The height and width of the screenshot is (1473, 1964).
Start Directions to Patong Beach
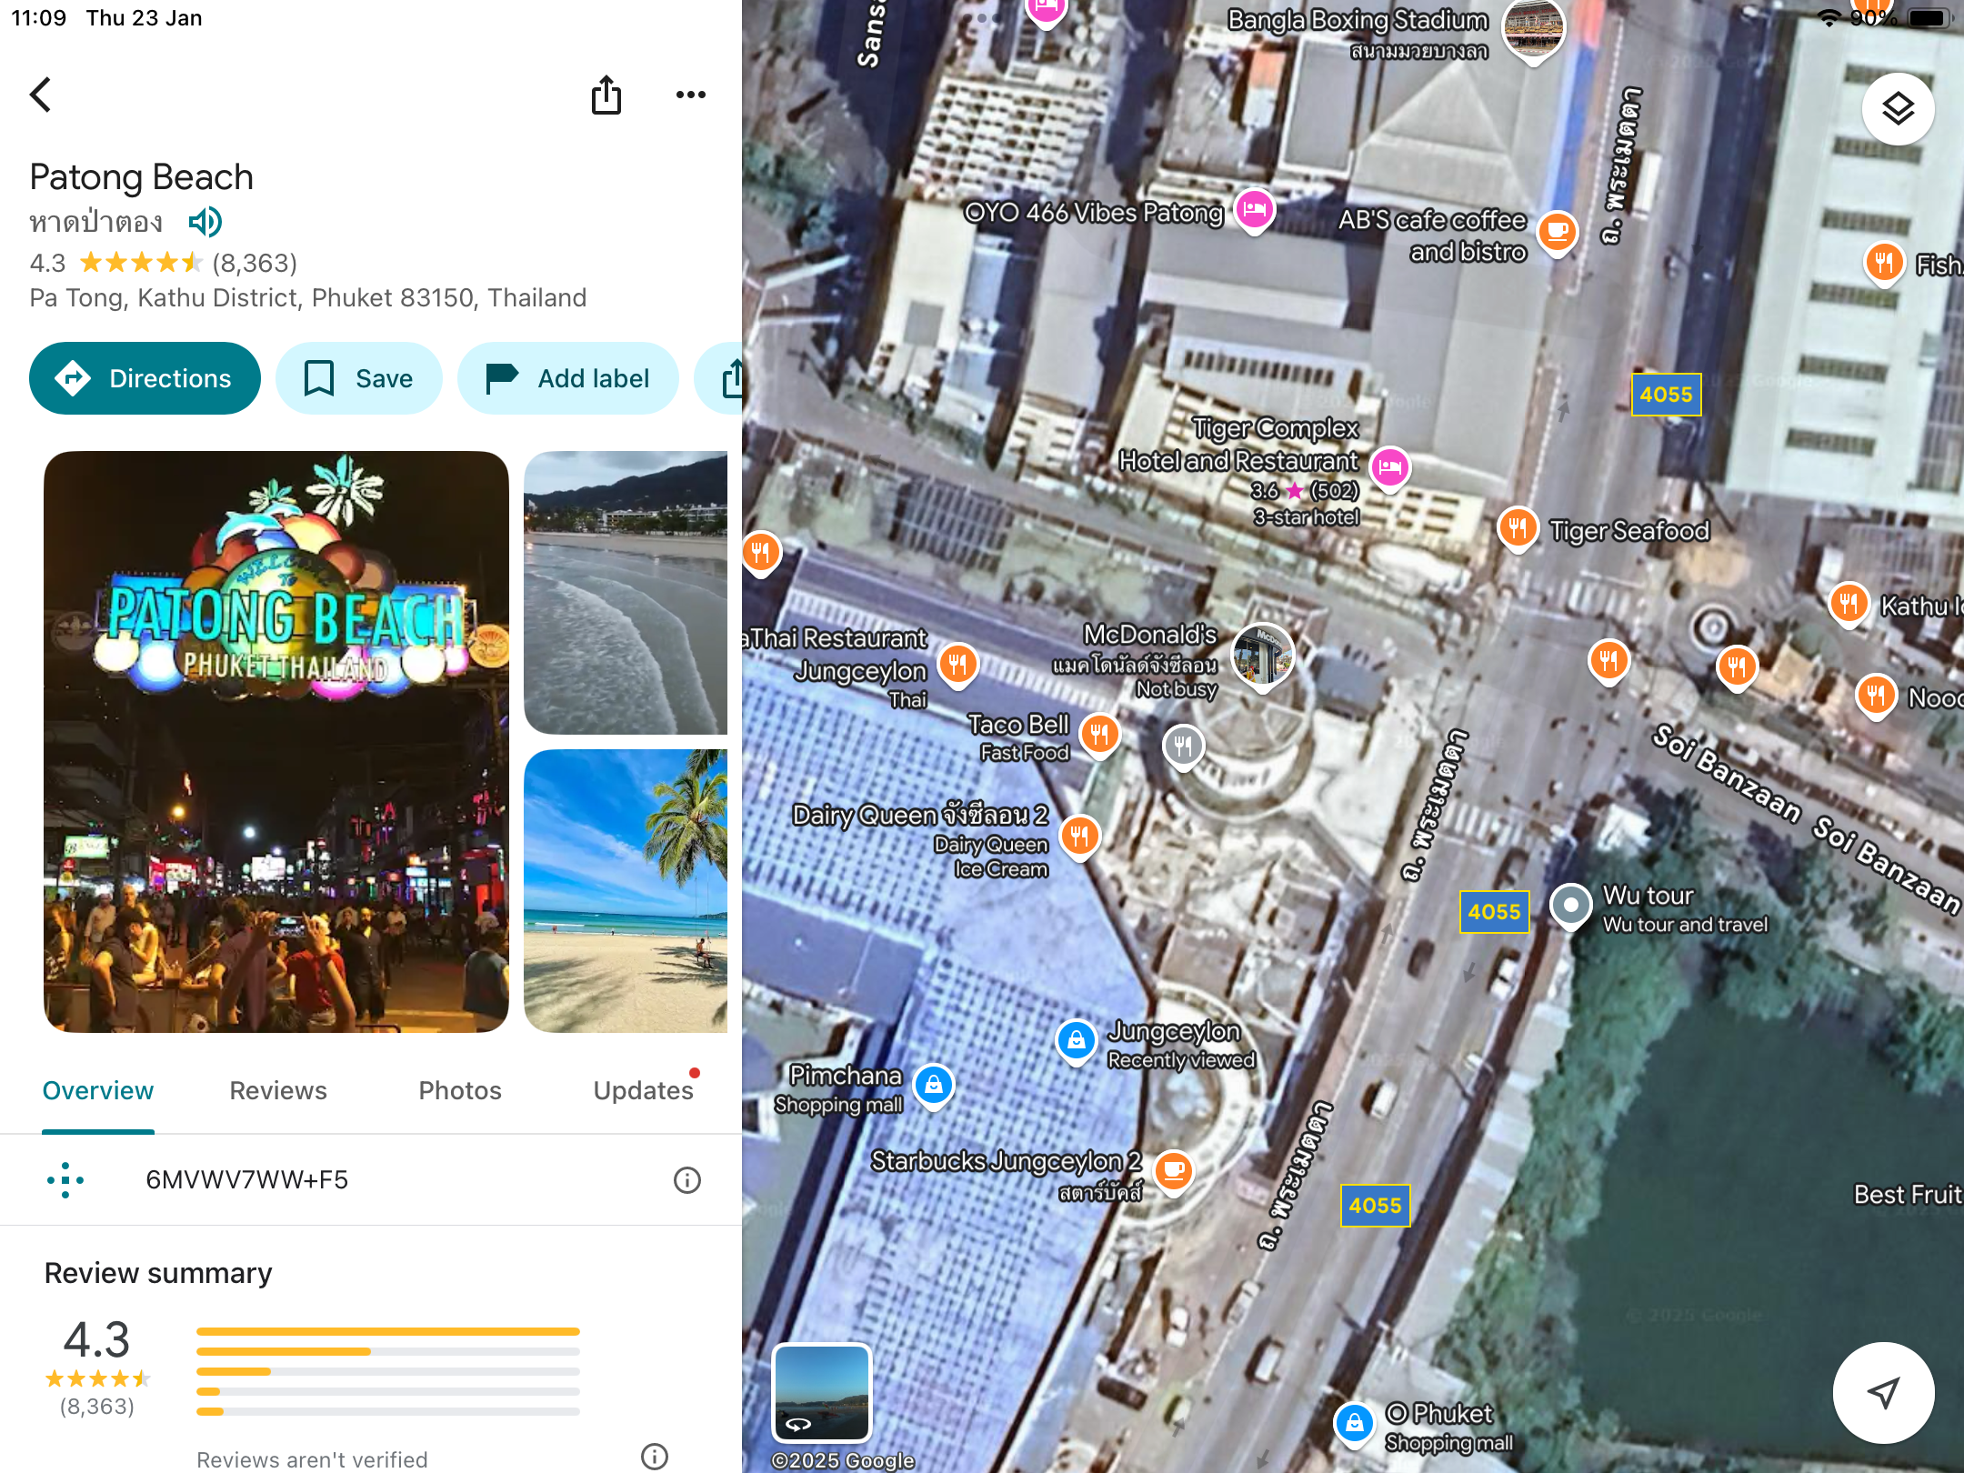pyautogui.click(x=145, y=378)
